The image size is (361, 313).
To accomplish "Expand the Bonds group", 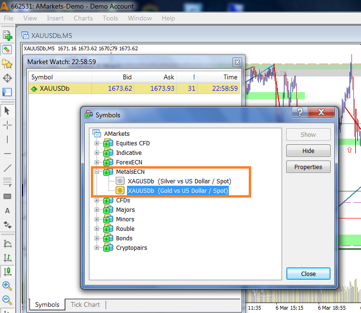I will (x=97, y=238).
